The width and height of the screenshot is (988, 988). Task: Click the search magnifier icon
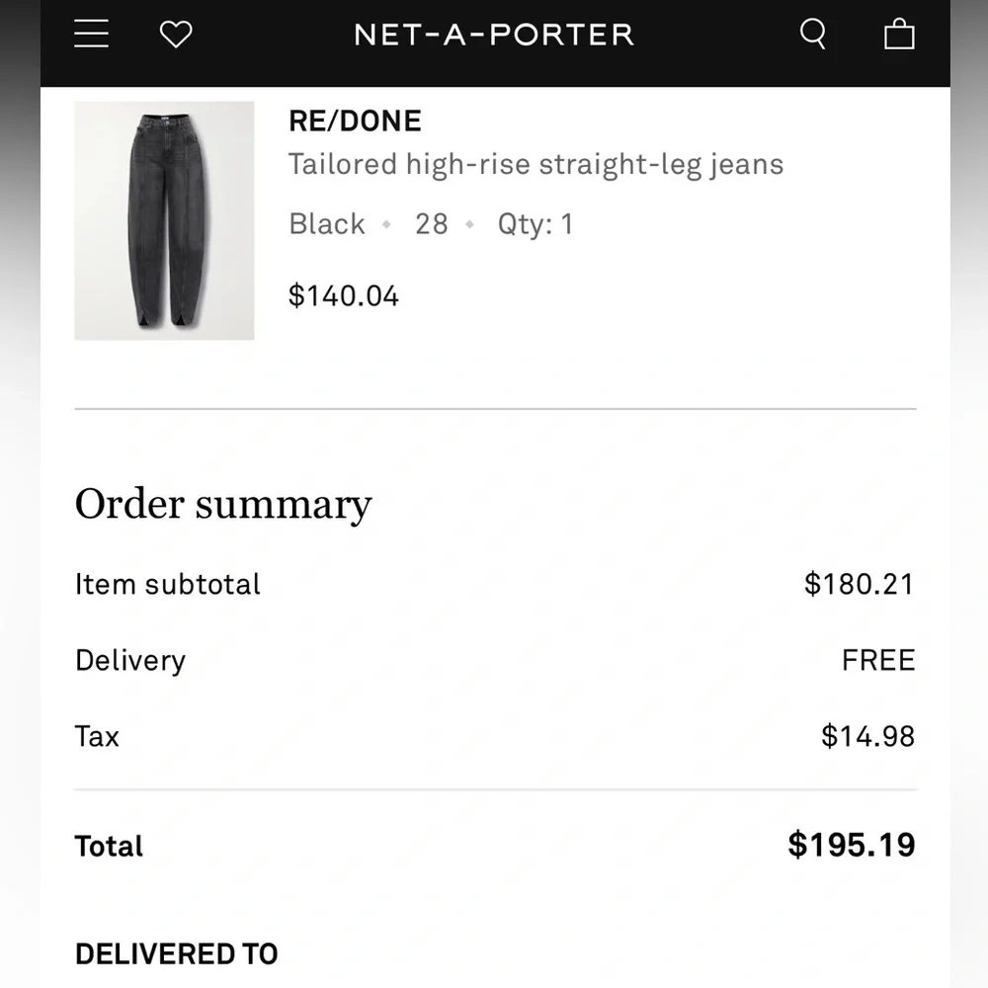(812, 35)
